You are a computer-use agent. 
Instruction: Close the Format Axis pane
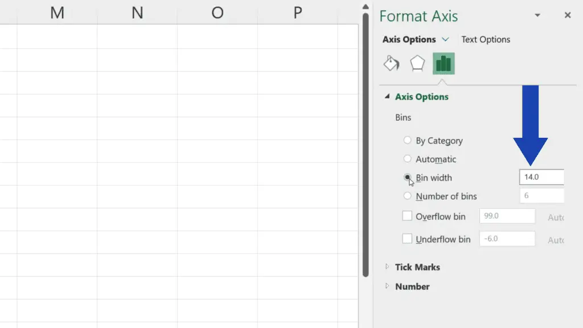pyautogui.click(x=568, y=15)
